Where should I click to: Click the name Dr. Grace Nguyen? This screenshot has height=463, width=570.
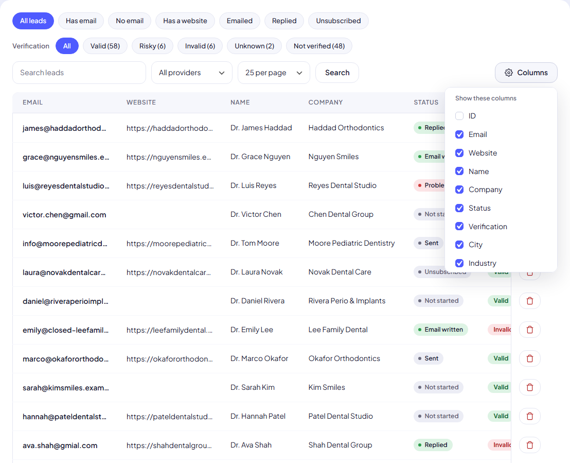coord(260,157)
